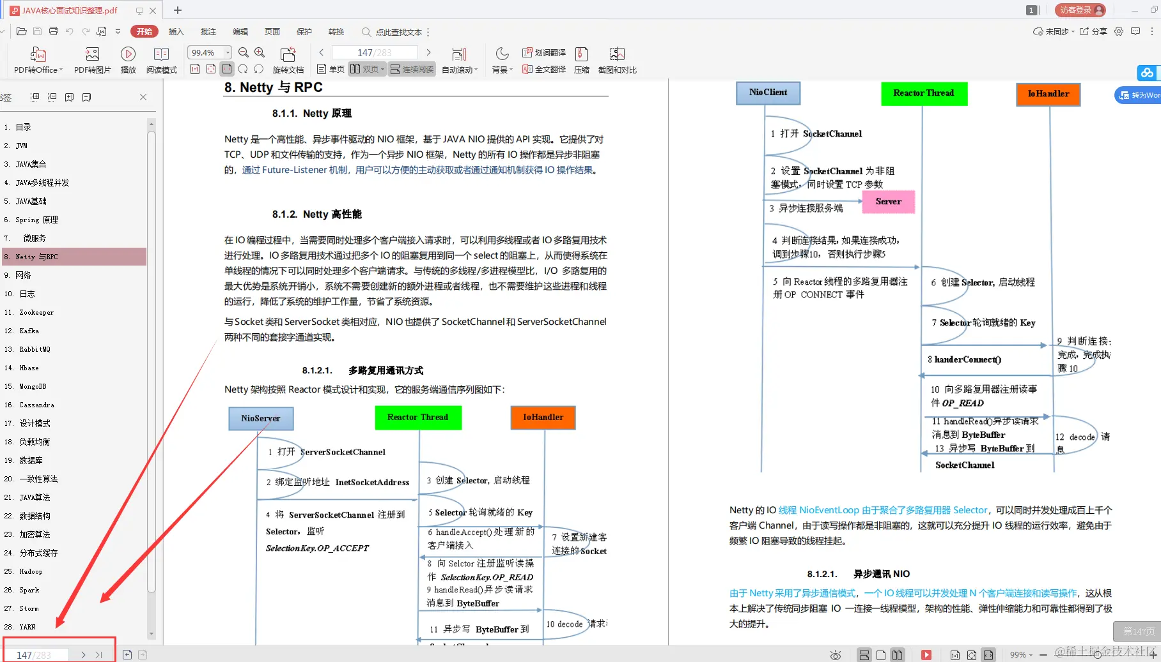
Task: Open 截图和对比 screenshot comparison tool
Action: (617, 61)
